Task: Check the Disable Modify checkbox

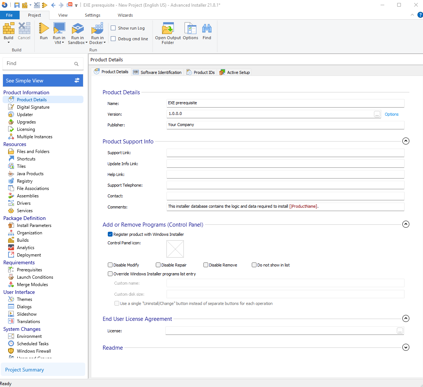Action: 110,265
